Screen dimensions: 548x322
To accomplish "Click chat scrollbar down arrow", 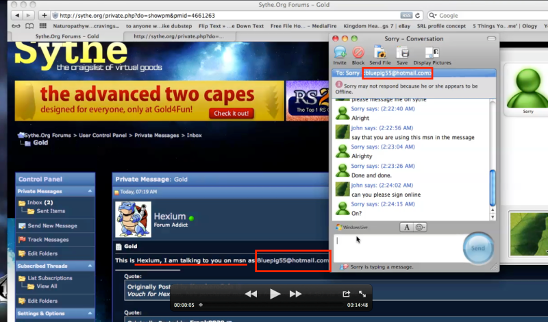I will click(x=493, y=217).
